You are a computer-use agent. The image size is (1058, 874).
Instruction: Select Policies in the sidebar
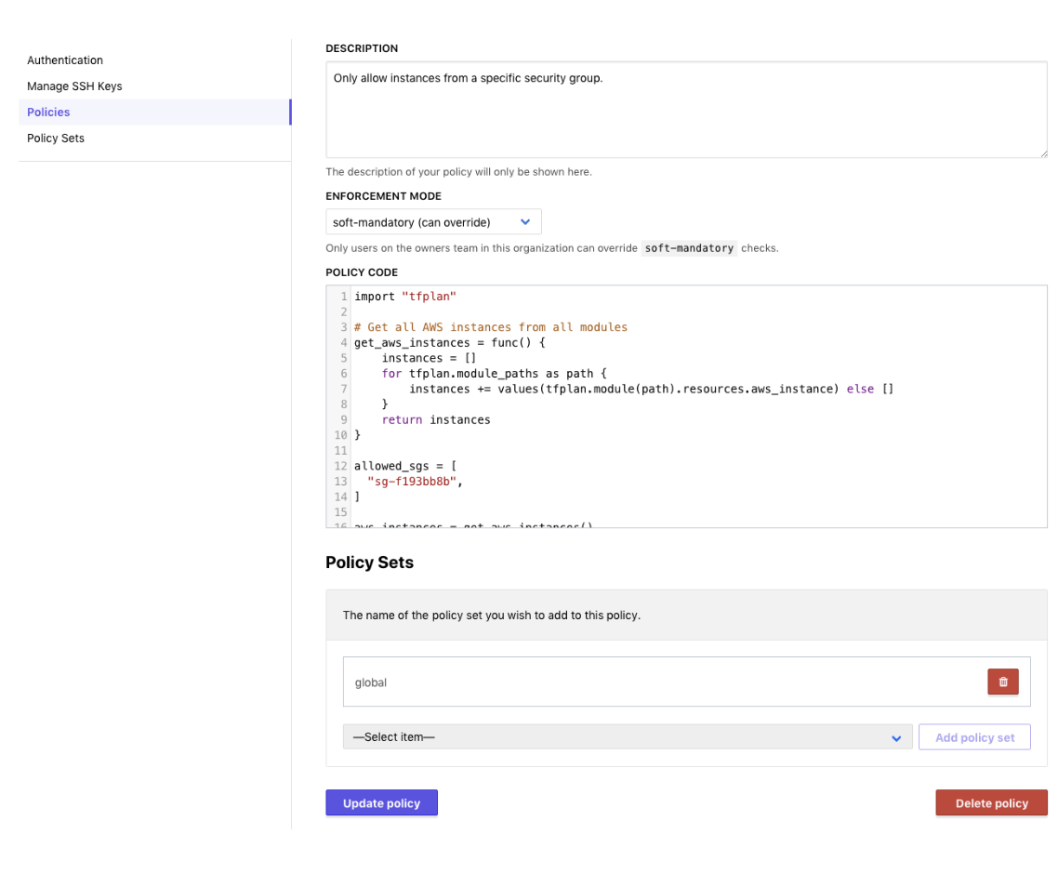(154, 112)
